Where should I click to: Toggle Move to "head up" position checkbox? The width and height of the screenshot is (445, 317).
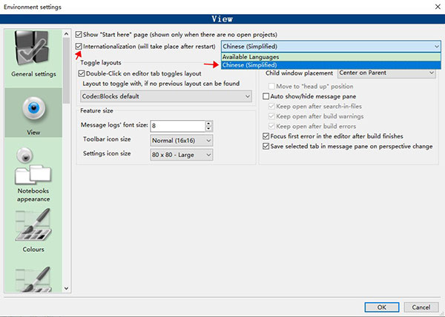tap(271, 87)
